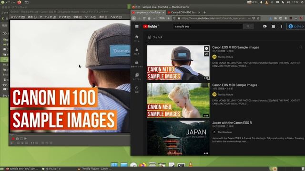
Task: Launch Firefox from top panel icon
Action: click(19, 2)
